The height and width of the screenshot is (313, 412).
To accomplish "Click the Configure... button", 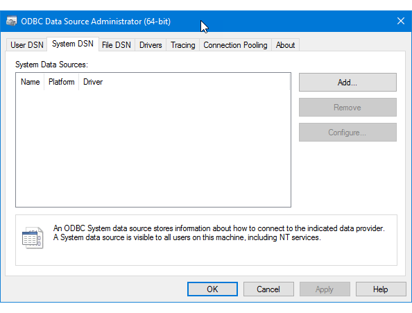I will [347, 132].
